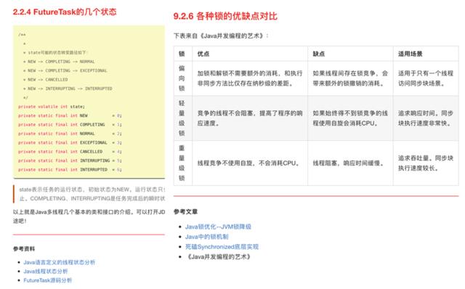Click the cell 如果线程间存在锁竞争
This screenshot has width=465, height=289.
[350, 78]
